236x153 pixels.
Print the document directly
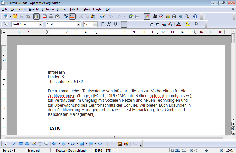pyautogui.click(x=51, y=16)
